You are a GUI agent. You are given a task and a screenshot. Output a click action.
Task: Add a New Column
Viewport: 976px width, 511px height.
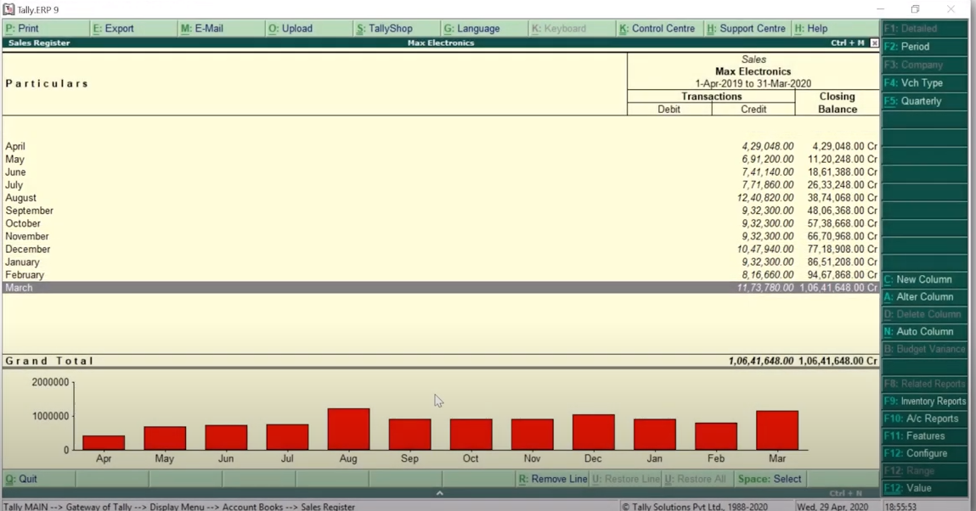(923, 279)
